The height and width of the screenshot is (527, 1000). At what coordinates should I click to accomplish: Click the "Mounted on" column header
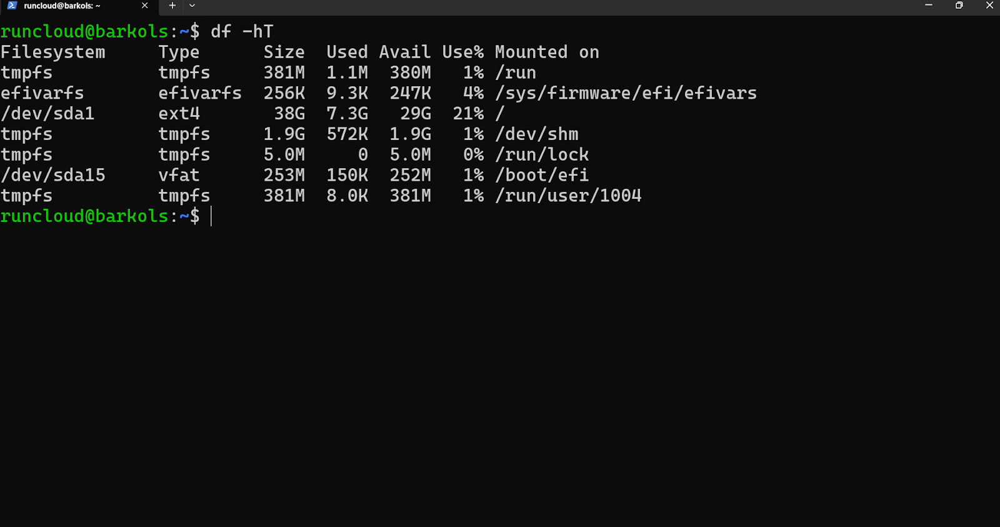[x=547, y=53]
